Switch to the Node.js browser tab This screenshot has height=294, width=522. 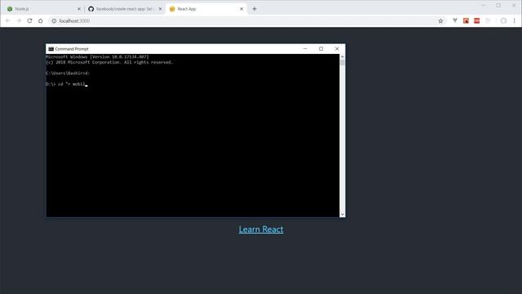(42, 9)
